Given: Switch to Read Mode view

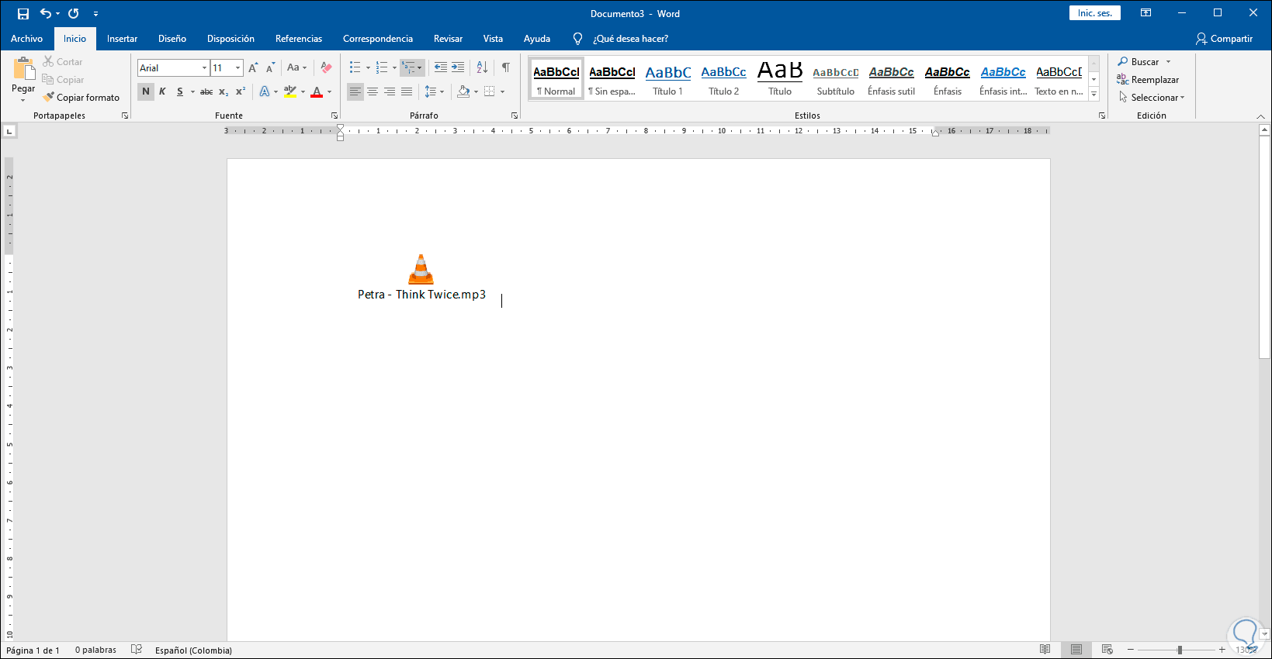Looking at the screenshot, I should 1045,650.
